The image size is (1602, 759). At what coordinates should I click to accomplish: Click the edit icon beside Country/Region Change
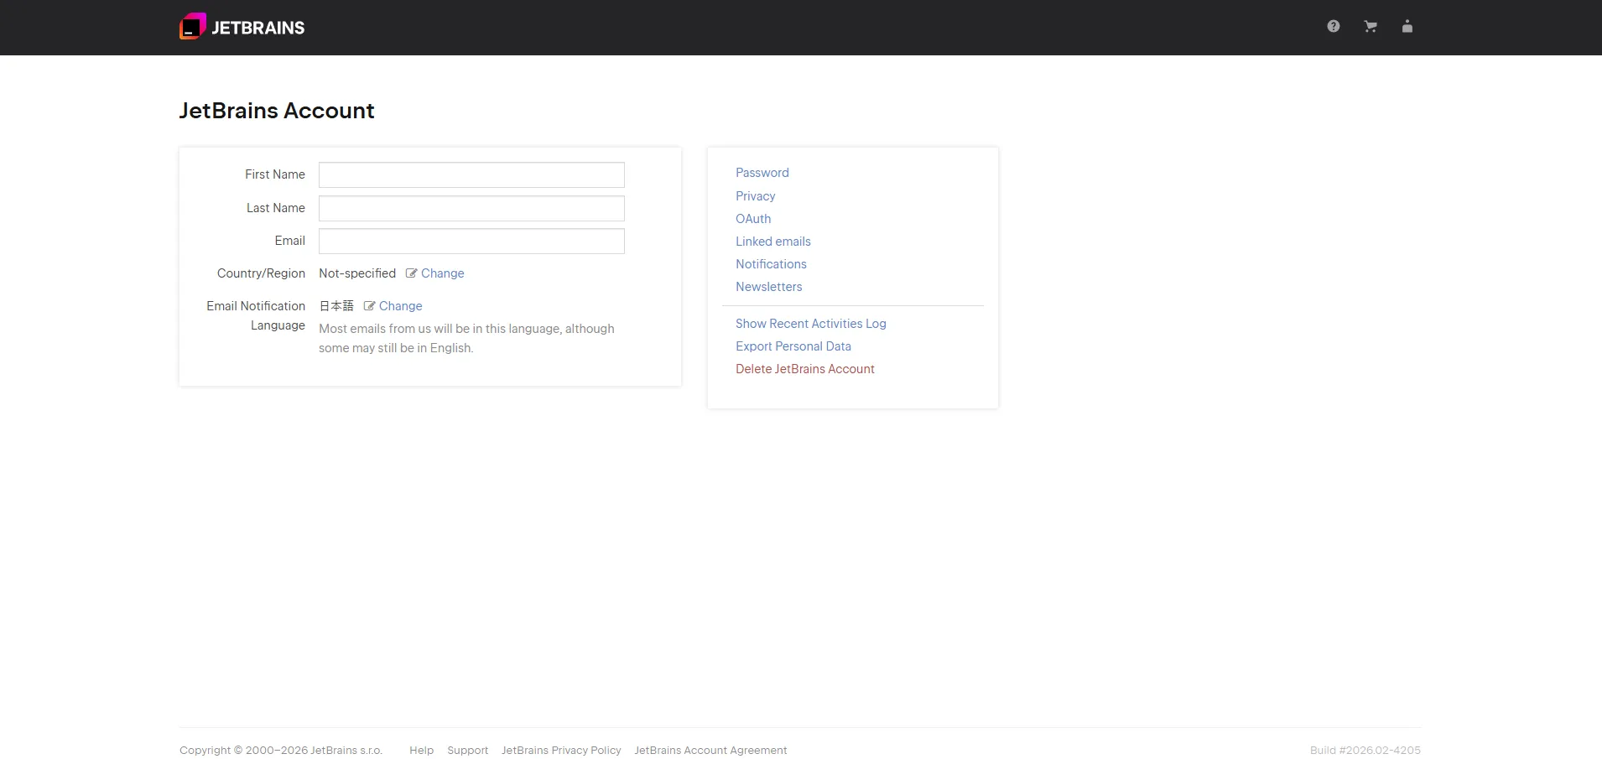click(x=411, y=273)
